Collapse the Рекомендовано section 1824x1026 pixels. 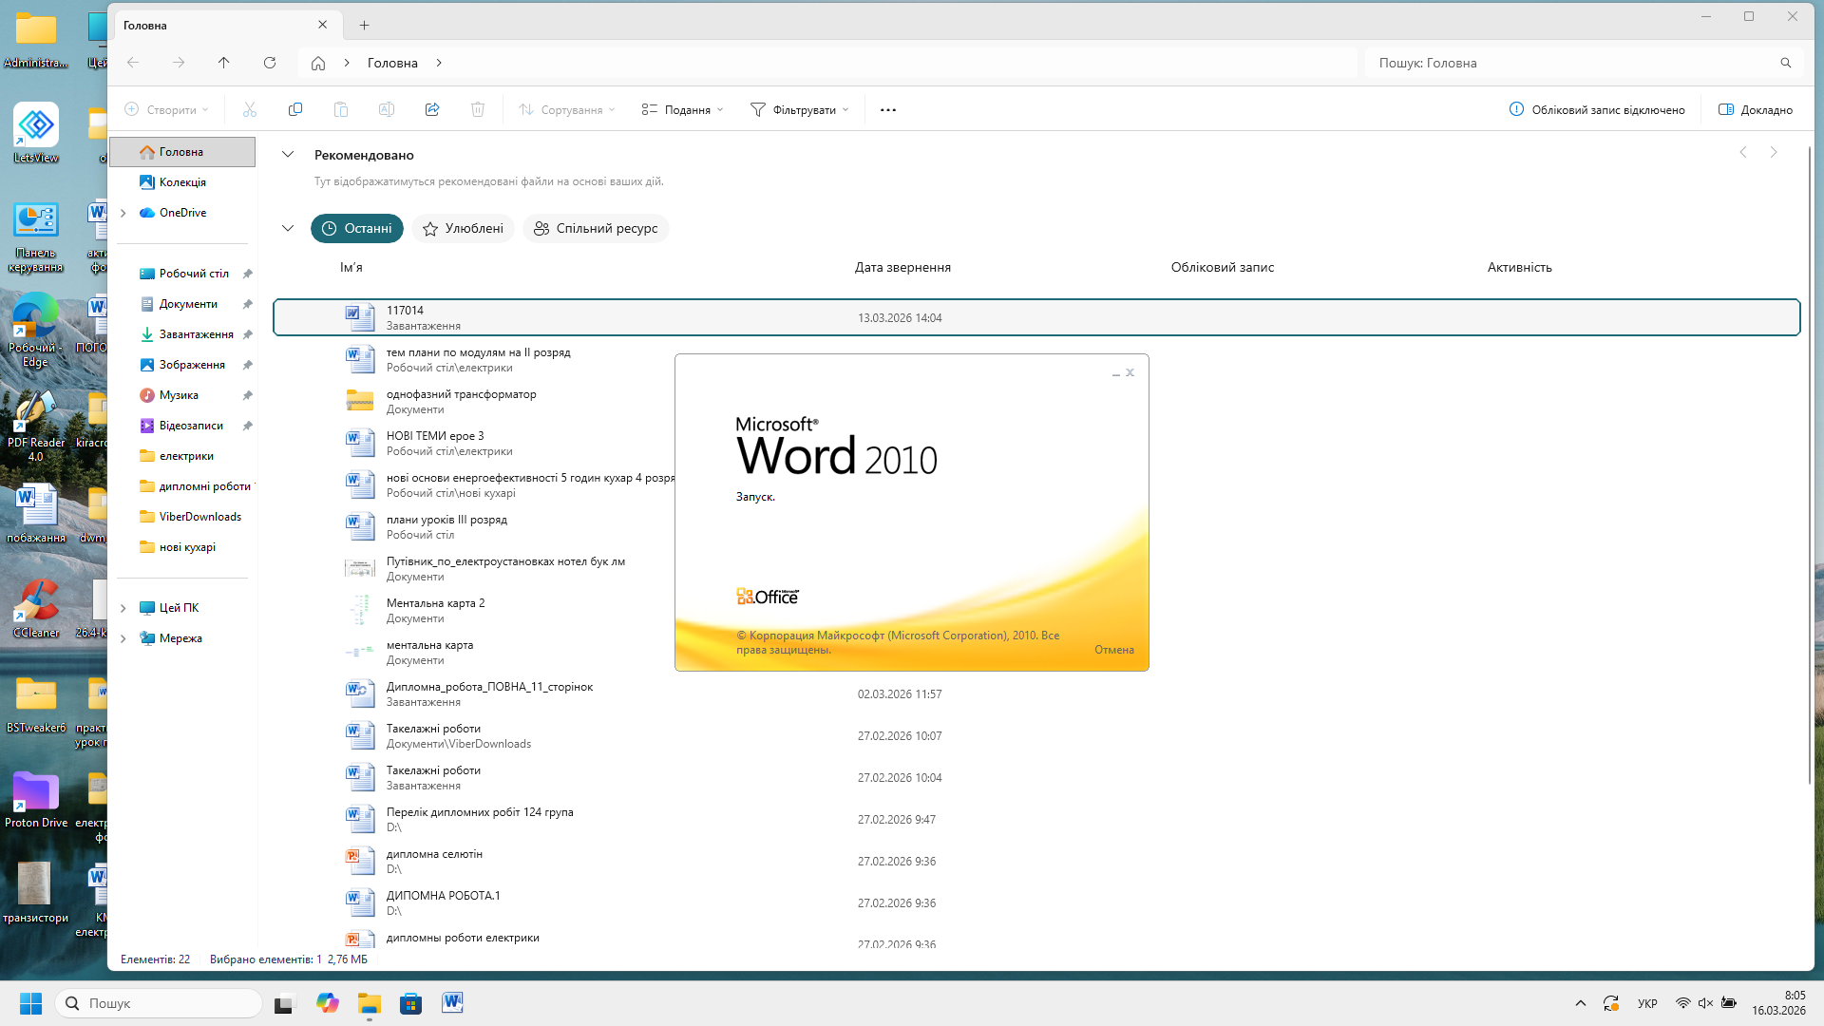tap(288, 155)
